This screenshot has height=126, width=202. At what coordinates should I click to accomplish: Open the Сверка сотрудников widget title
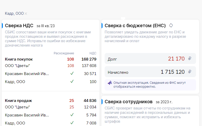click(x=129, y=101)
